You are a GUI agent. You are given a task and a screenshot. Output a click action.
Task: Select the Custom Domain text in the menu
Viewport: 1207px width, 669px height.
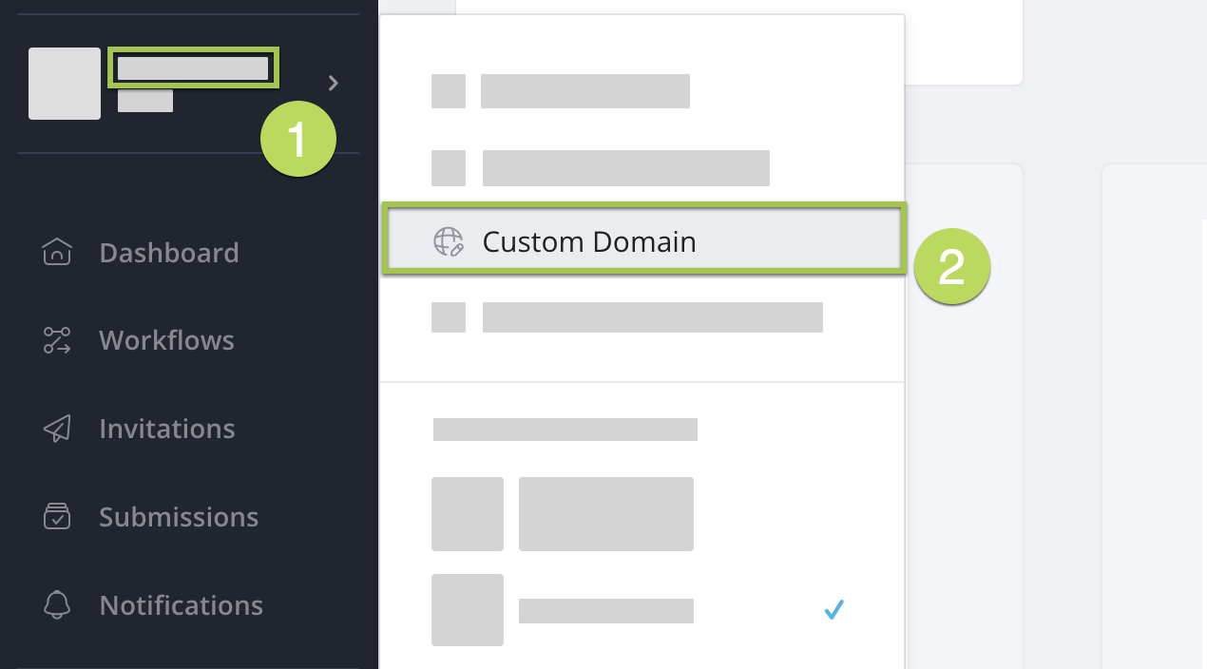coord(589,242)
